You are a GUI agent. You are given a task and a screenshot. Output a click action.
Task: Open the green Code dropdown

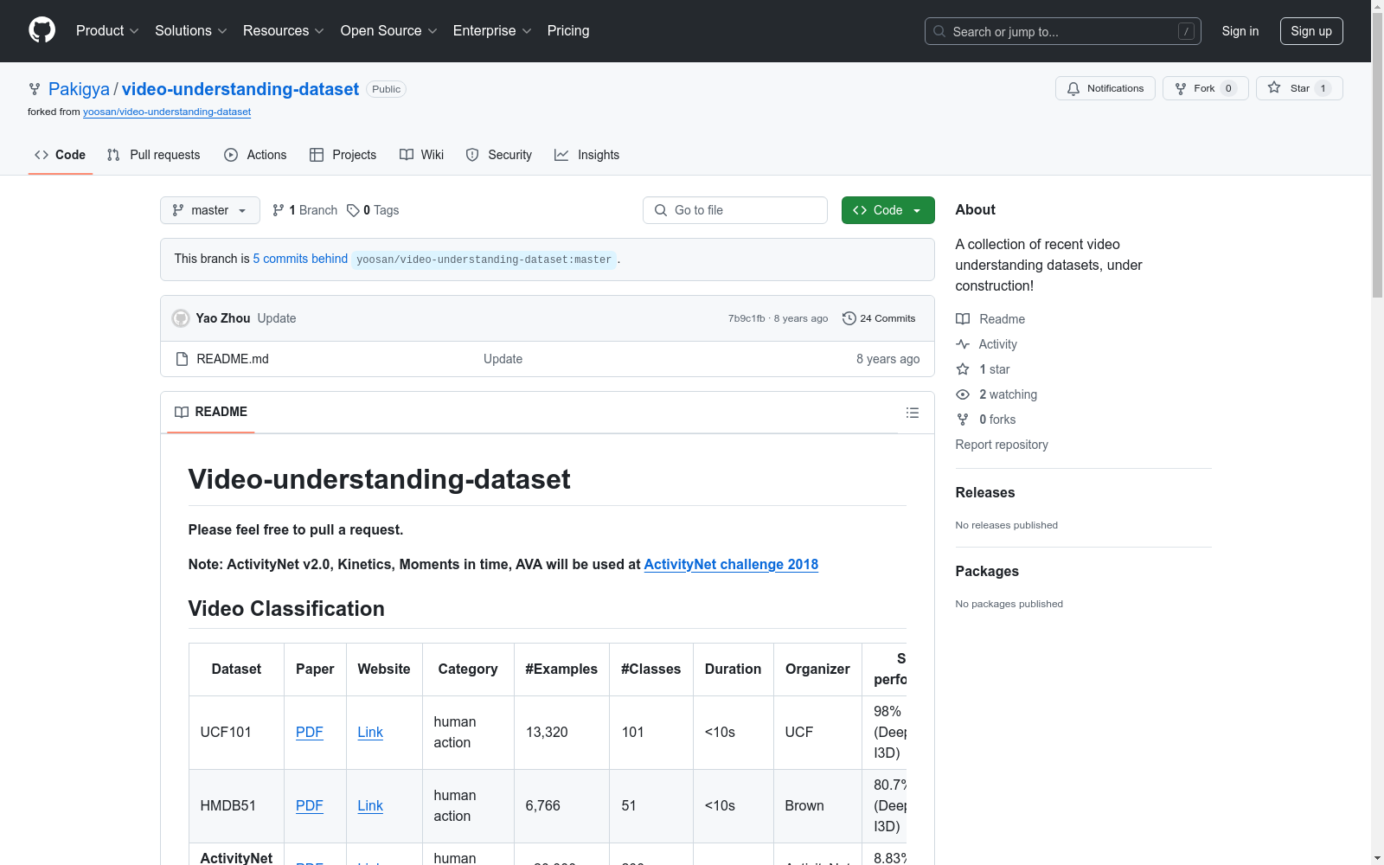click(887, 210)
